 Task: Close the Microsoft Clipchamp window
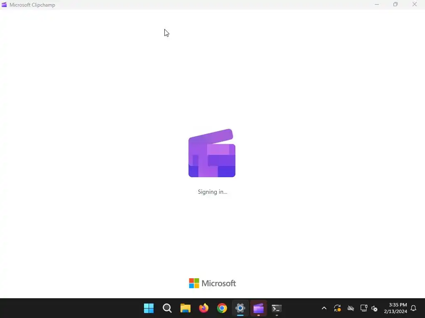[415, 4]
